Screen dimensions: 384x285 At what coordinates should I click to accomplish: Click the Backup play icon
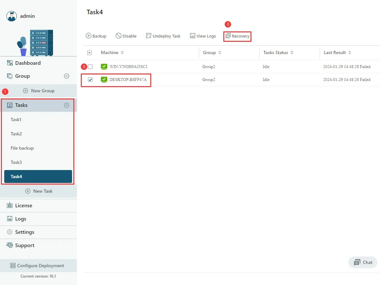pyautogui.click(x=89, y=36)
